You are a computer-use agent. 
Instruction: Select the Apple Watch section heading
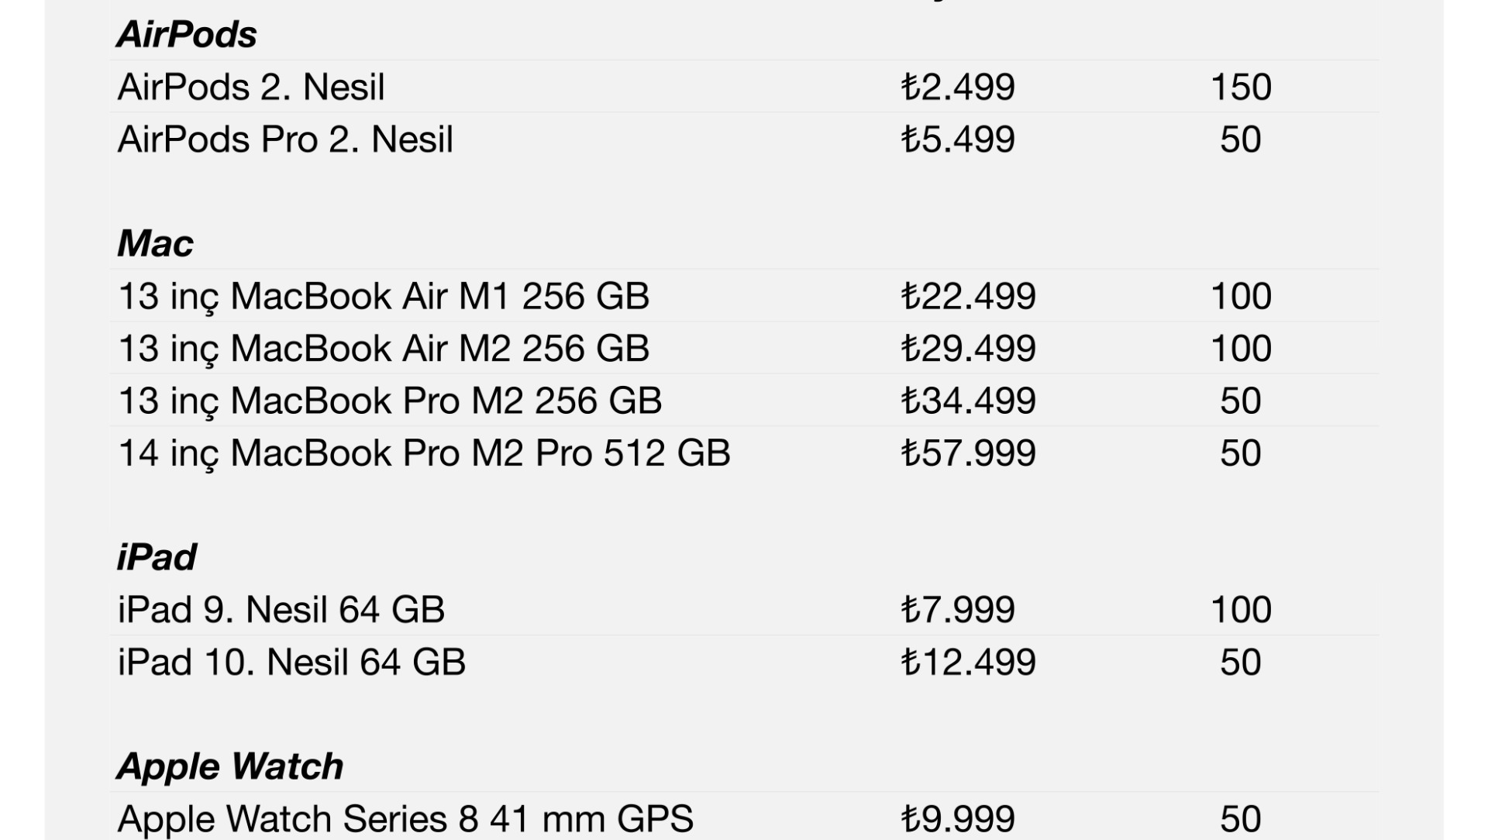pos(230,766)
